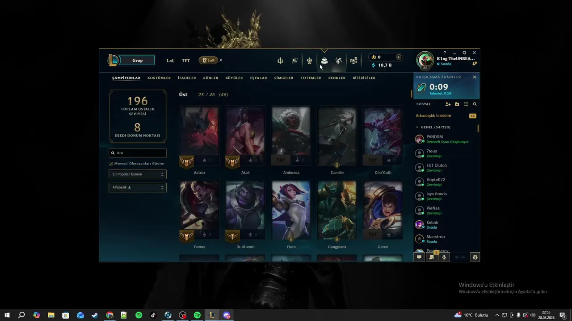Open the missions icon with badge
Viewport: 572px width, 321px height.
coord(432,257)
